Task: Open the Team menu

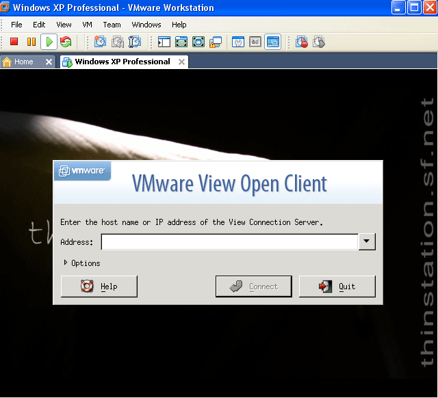Action: click(112, 25)
